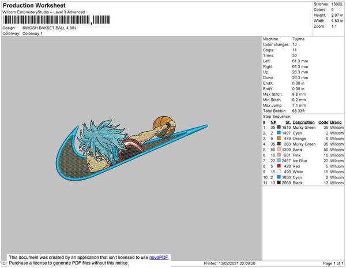
Task: Click the 'Sand' description in row 5
Action: click(297, 150)
